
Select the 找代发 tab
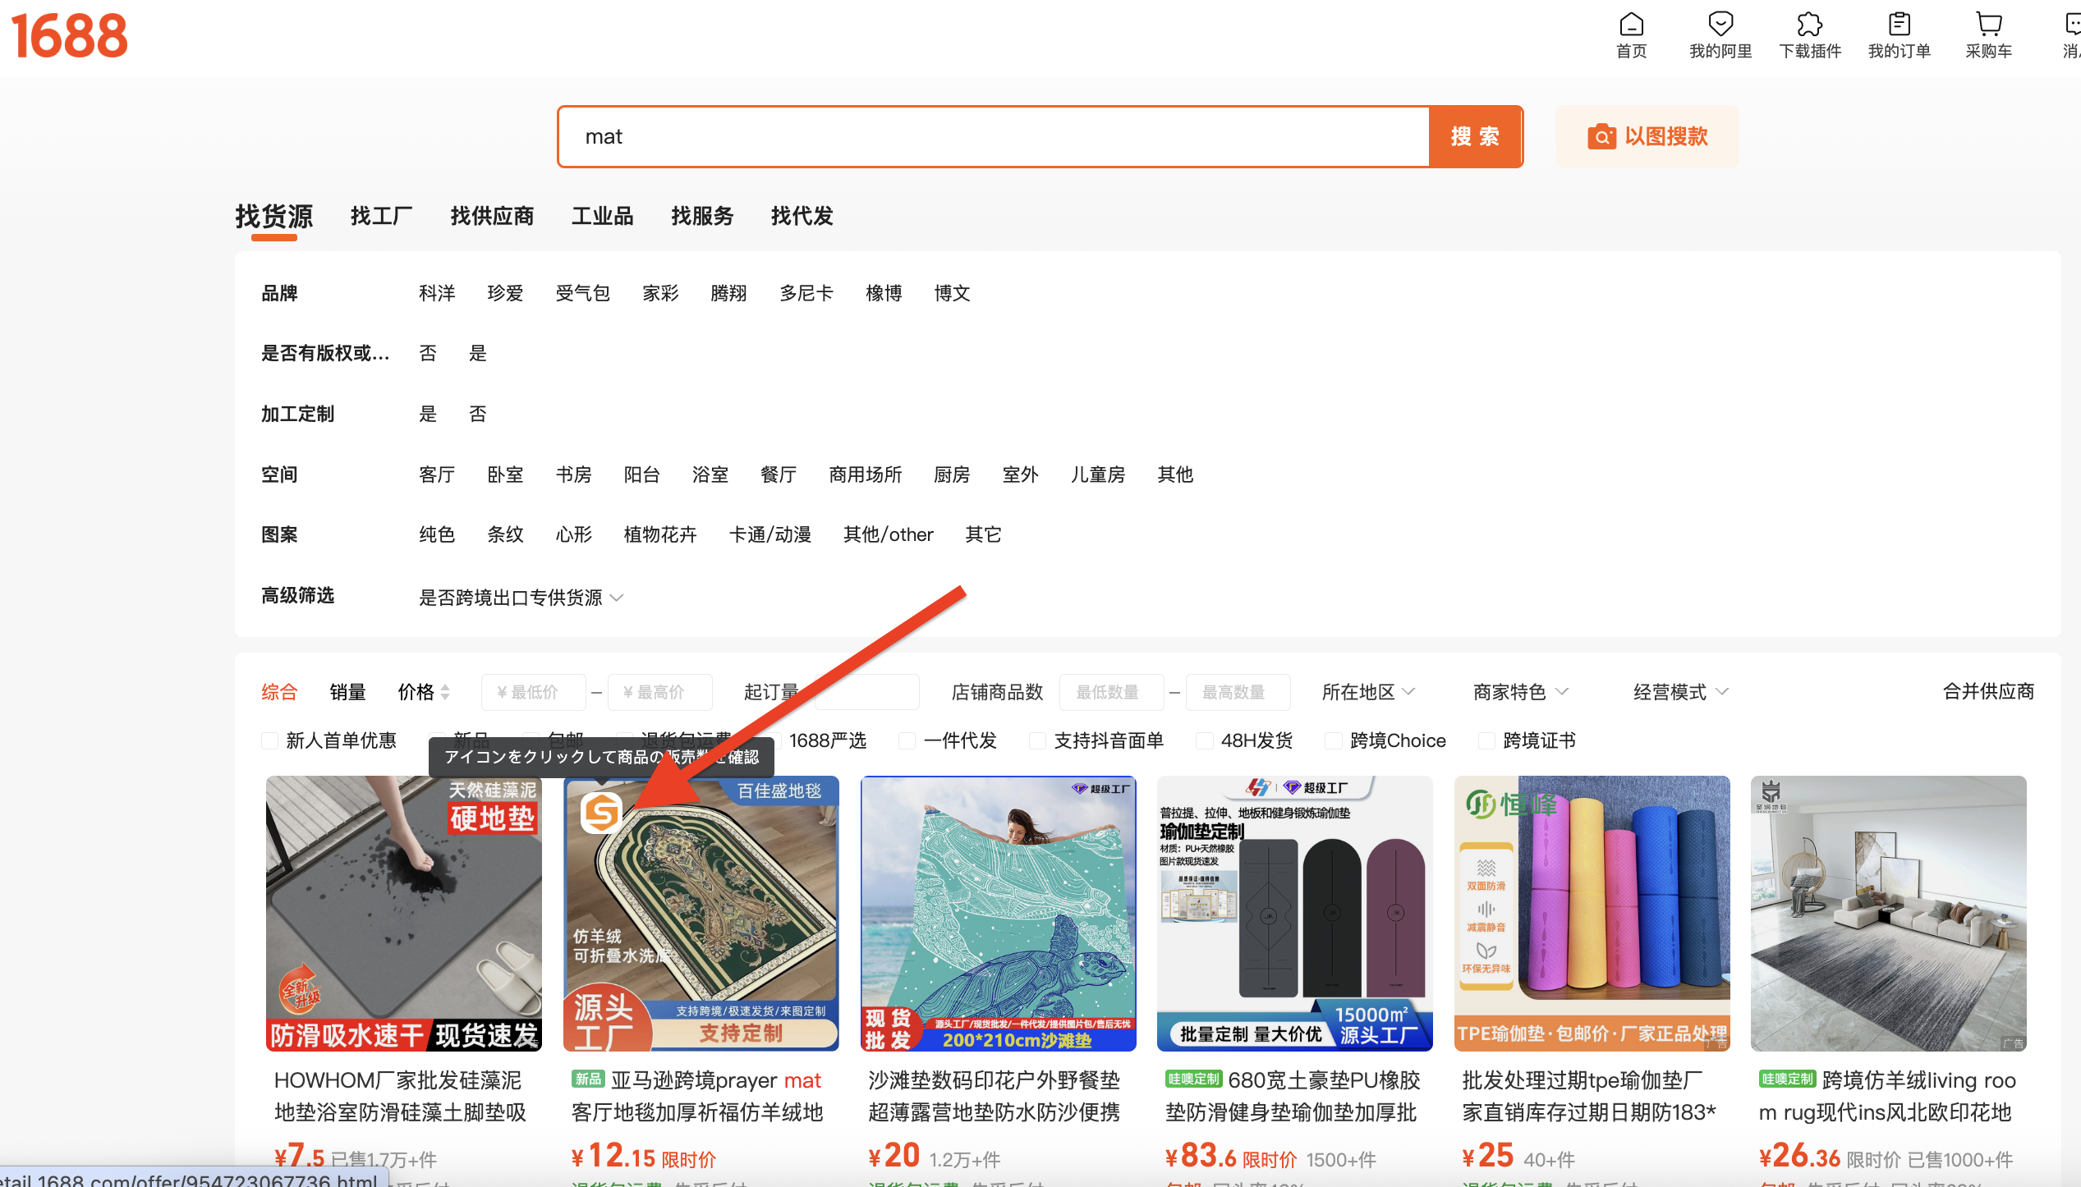(x=802, y=216)
